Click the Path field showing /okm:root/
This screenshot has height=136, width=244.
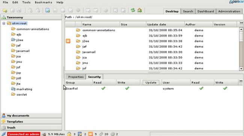pos(154,17)
